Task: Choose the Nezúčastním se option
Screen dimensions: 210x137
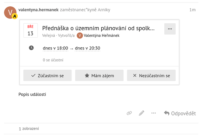Action: click(x=151, y=75)
